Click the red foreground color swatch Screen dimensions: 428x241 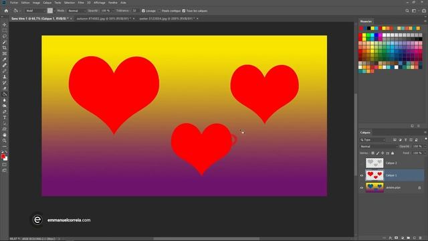point(3,156)
